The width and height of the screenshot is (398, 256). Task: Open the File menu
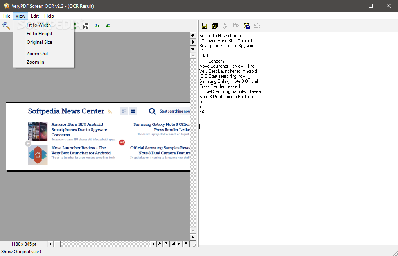pos(7,16)
